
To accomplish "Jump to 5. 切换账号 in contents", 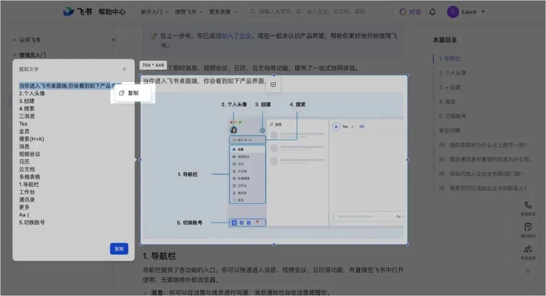I will (x=452, y=116).
